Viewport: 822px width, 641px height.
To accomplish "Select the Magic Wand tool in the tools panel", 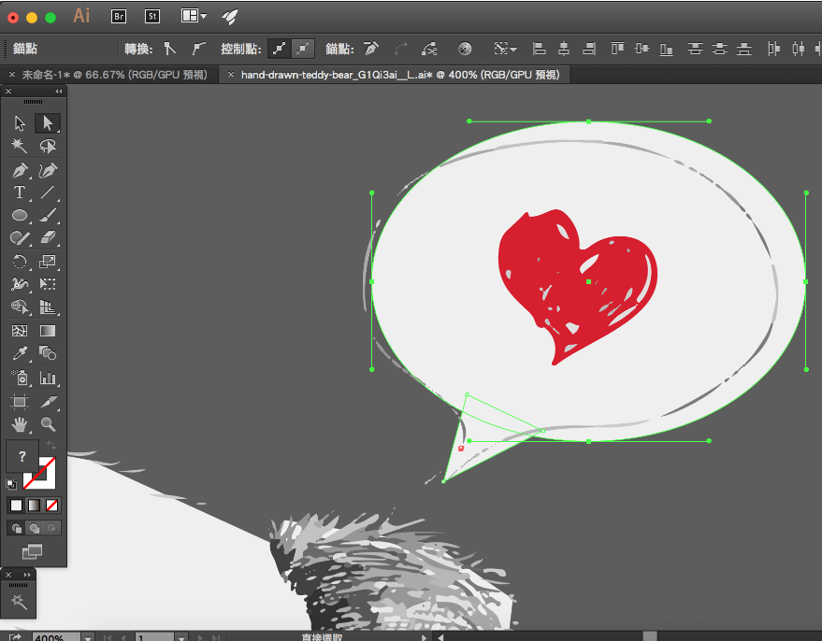I will (x=19, y=147).
